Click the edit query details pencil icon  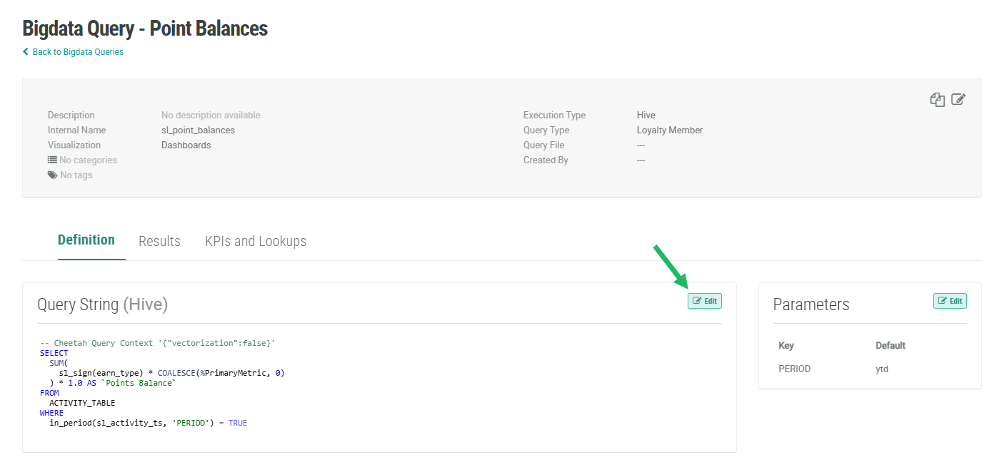[x=958, y=100]
